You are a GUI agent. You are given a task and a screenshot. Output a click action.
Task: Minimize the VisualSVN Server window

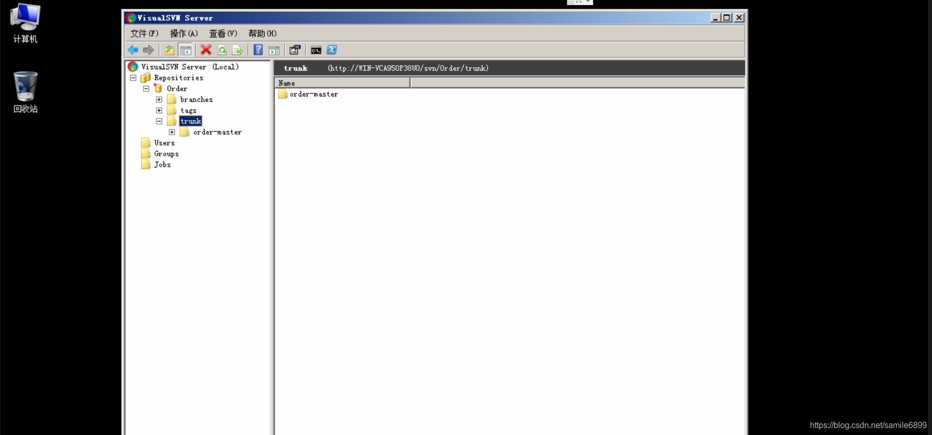click(716, 17)
